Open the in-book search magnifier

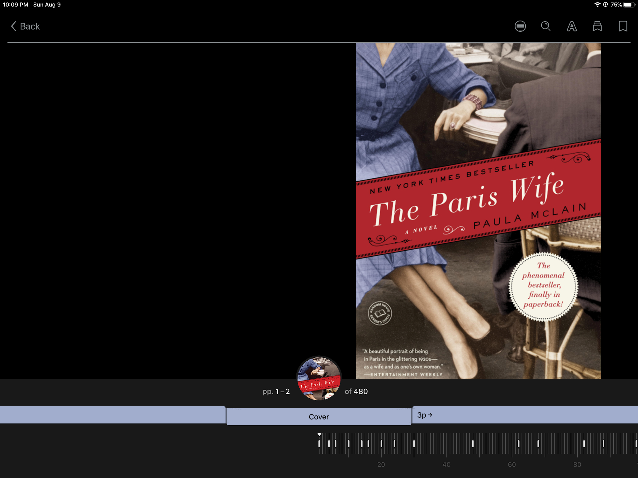(x=545, y=26)
